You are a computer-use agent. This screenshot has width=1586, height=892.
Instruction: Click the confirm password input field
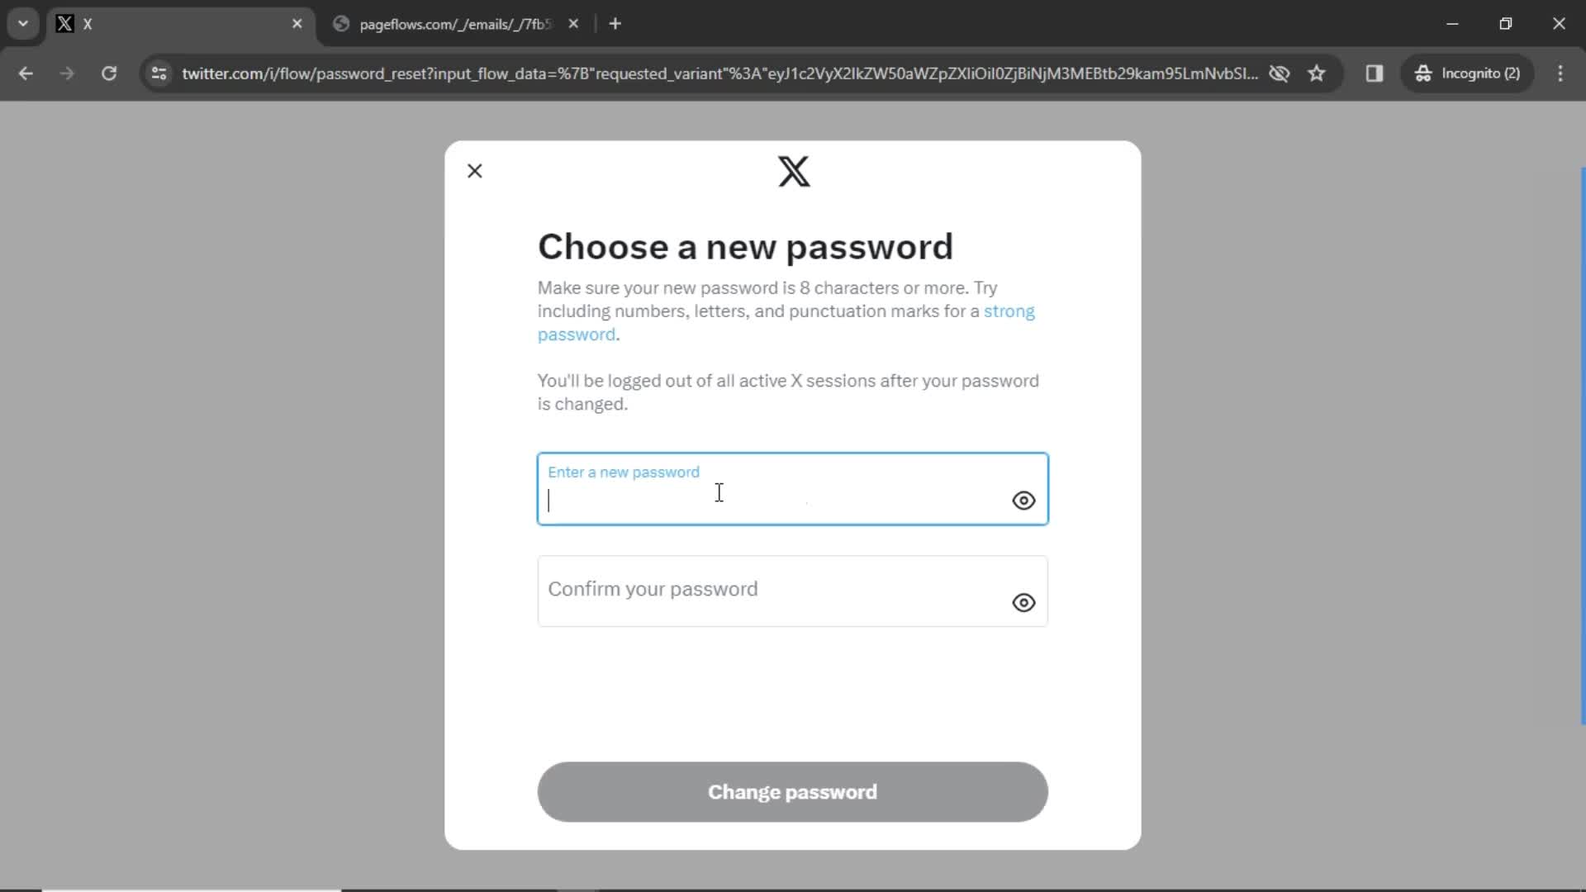point(793,588)
